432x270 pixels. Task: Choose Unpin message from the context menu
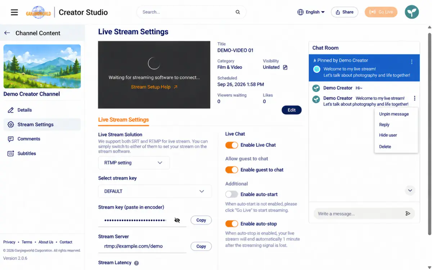click(x=394, y=114)
